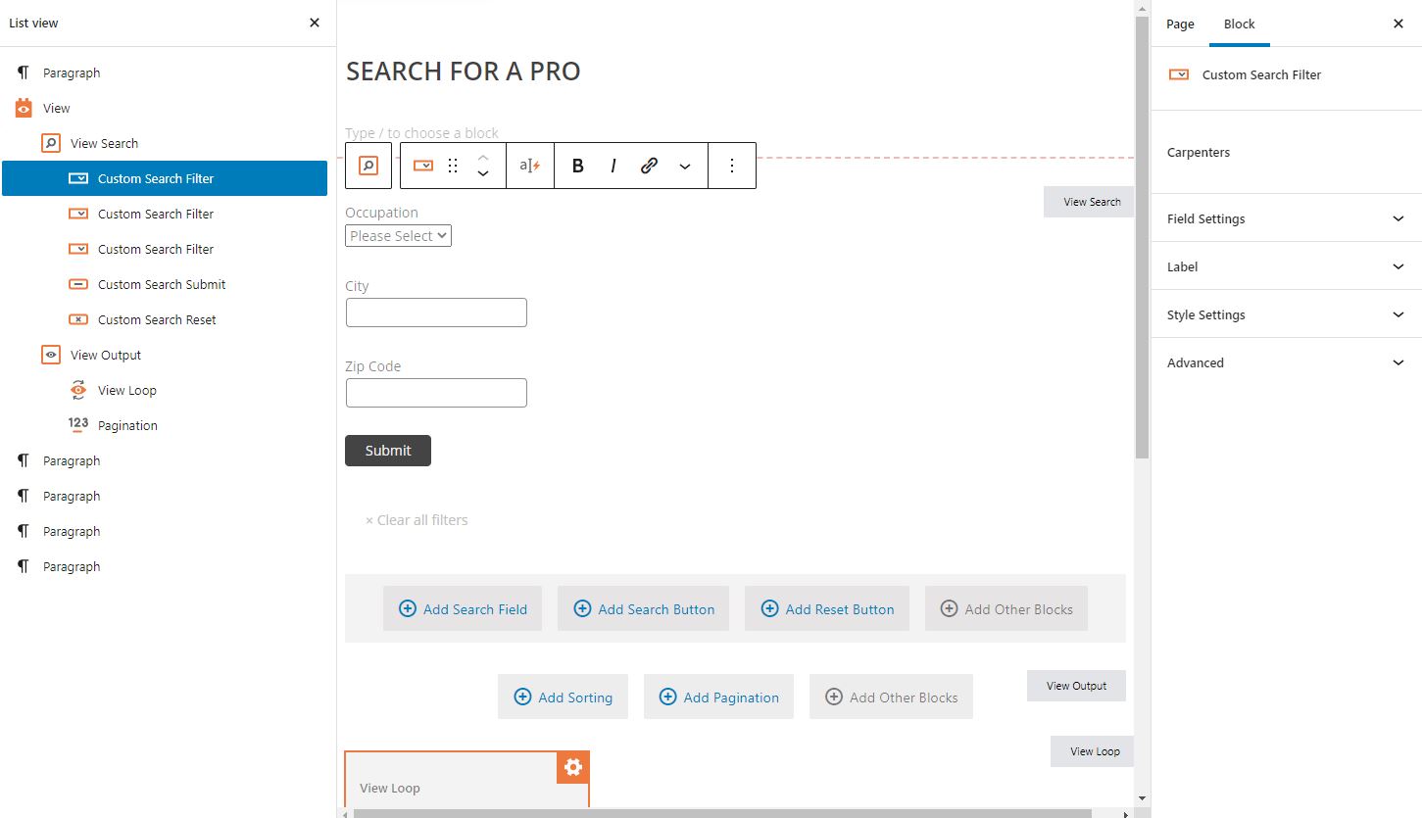The image size is (1422, 818).
Task: Click Add Pagination button
Action: pos(718,698)
